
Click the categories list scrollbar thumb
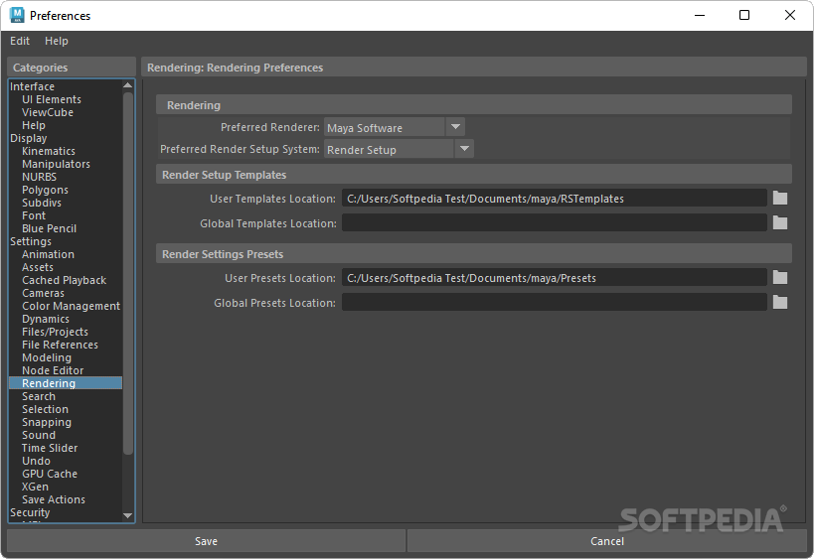pos(127,274)
